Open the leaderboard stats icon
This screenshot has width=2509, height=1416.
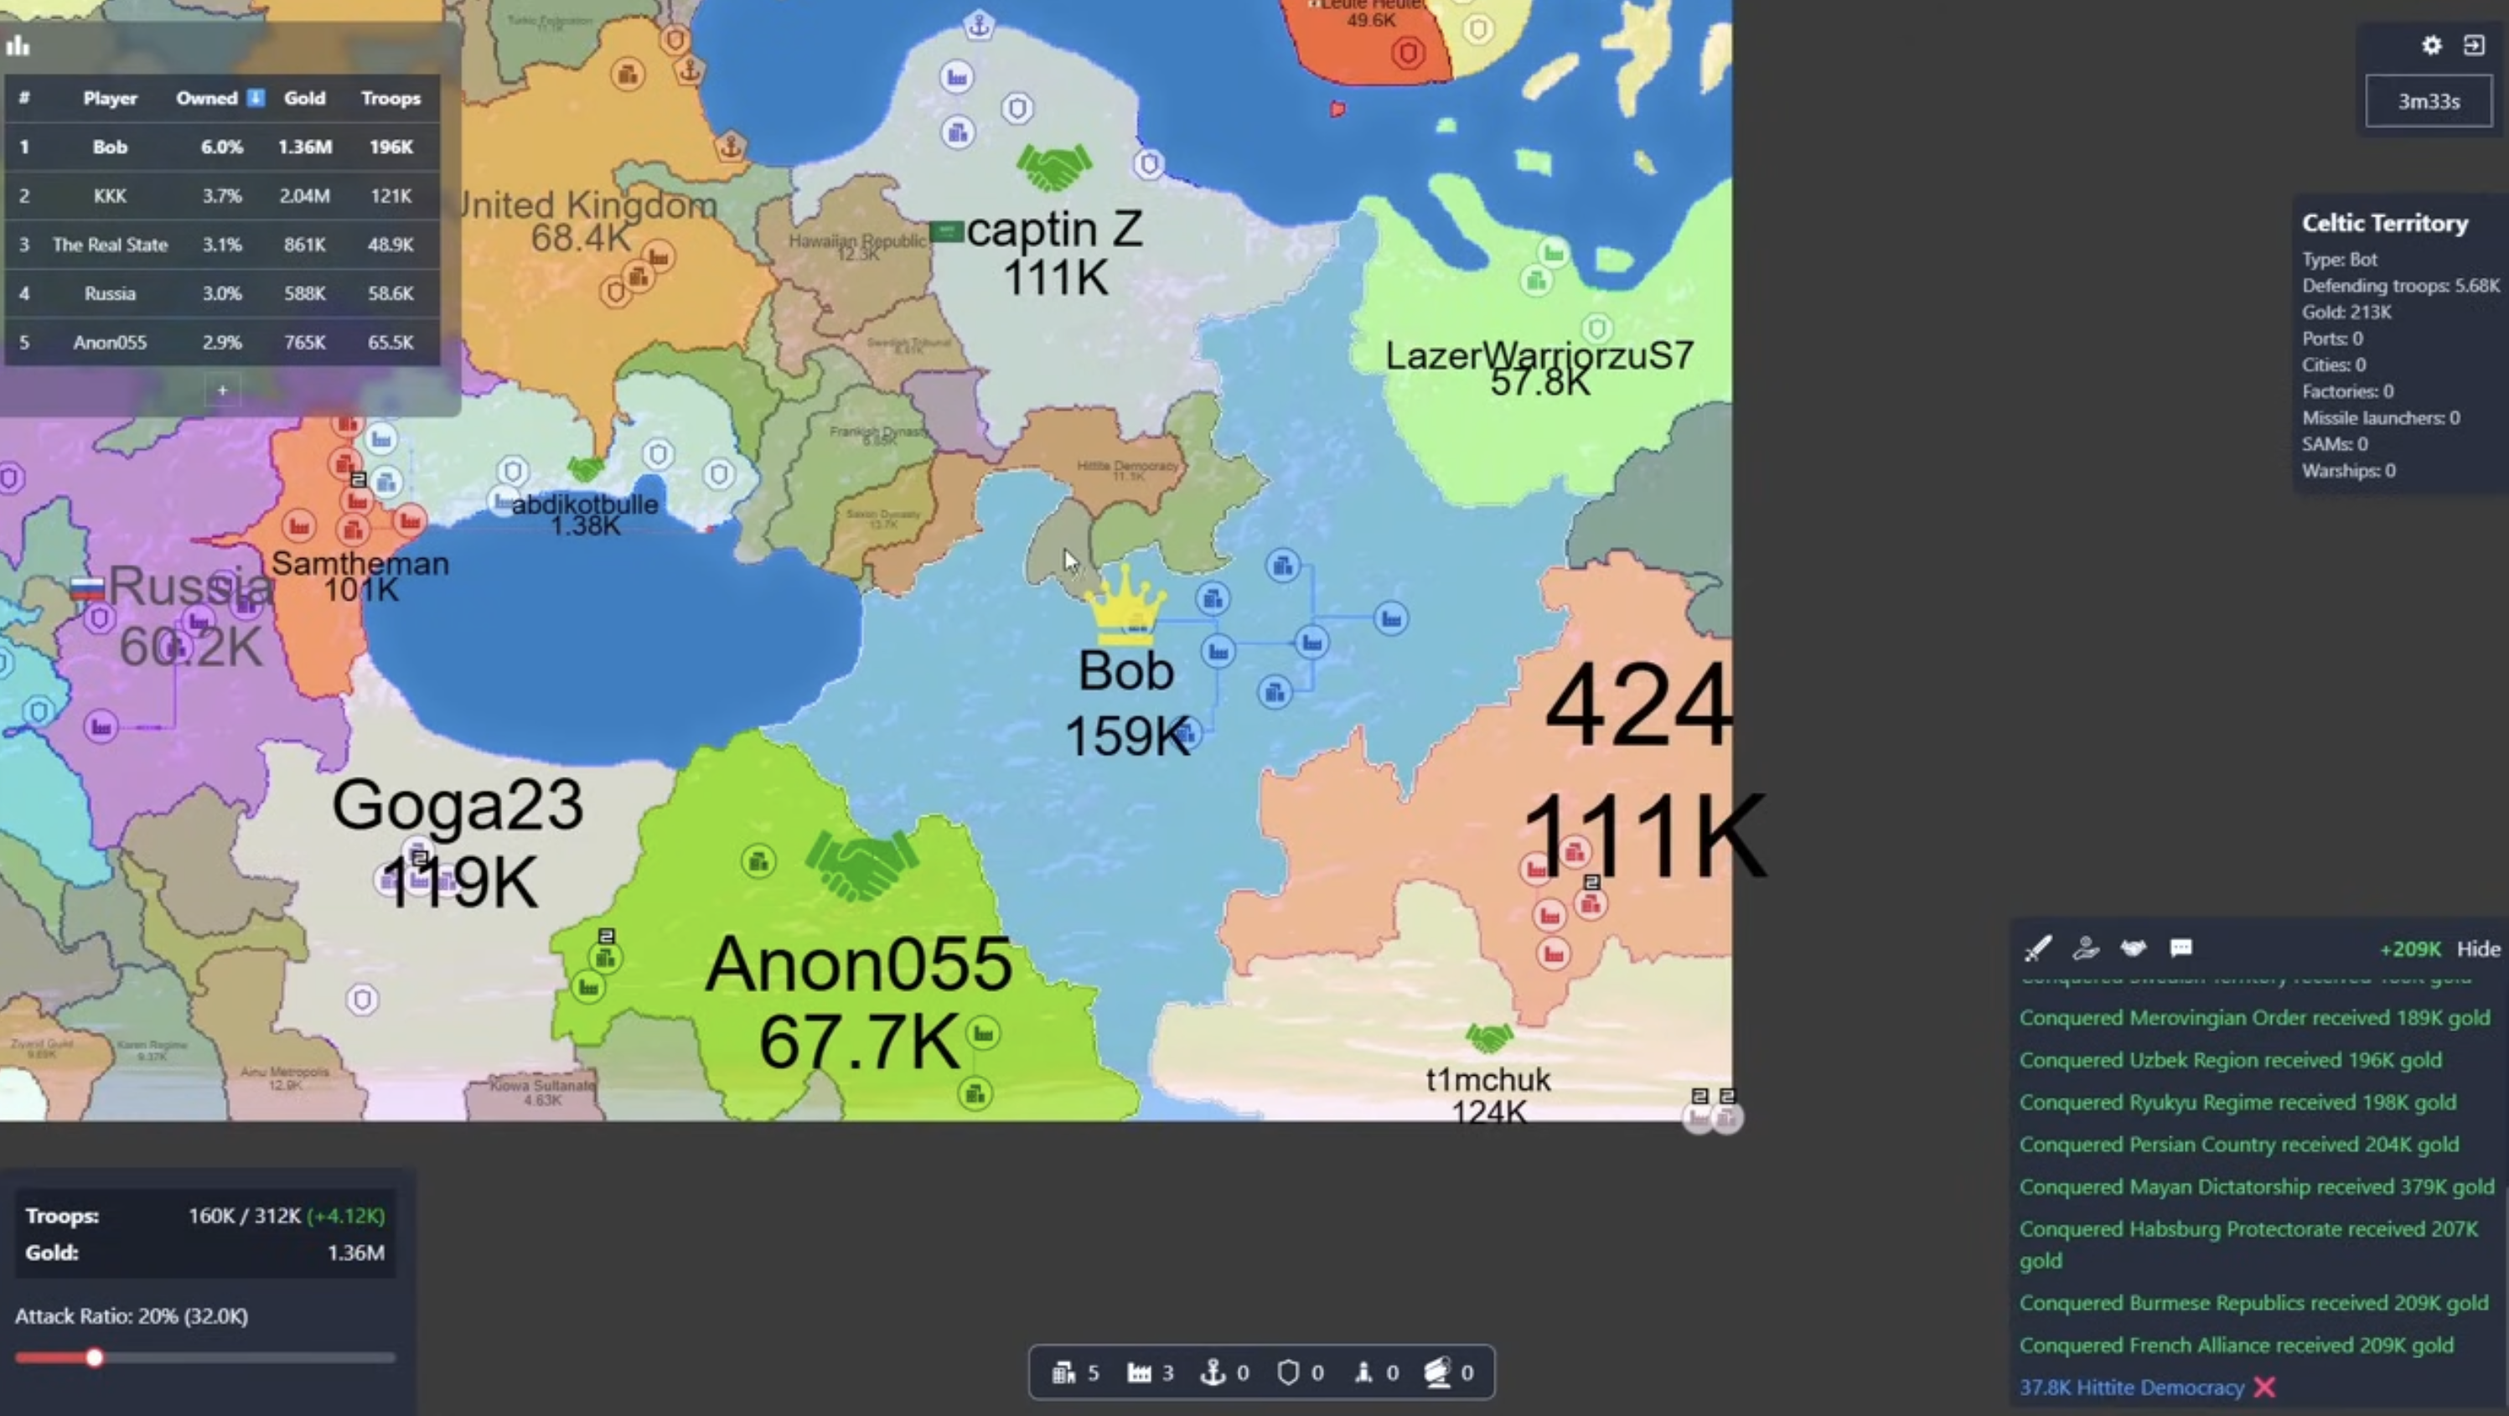tap(18, 46)
